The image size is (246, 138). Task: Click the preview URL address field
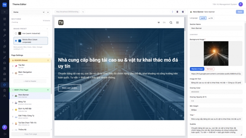67,12
